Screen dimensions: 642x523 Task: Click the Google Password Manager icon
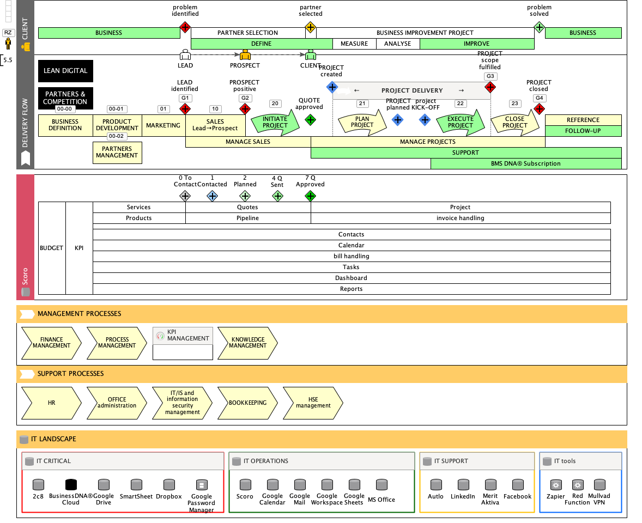click(202, 485)
